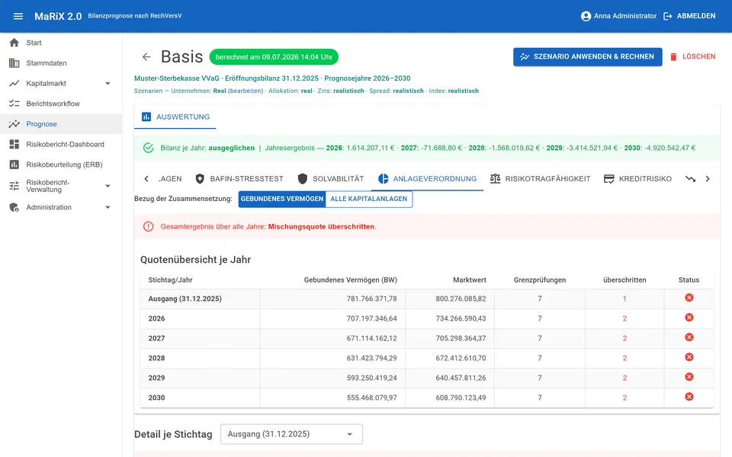
Task: Switch to Alle Kapitalanlagen toggle option
Action: pyautogui.click(x=369, y=199)
